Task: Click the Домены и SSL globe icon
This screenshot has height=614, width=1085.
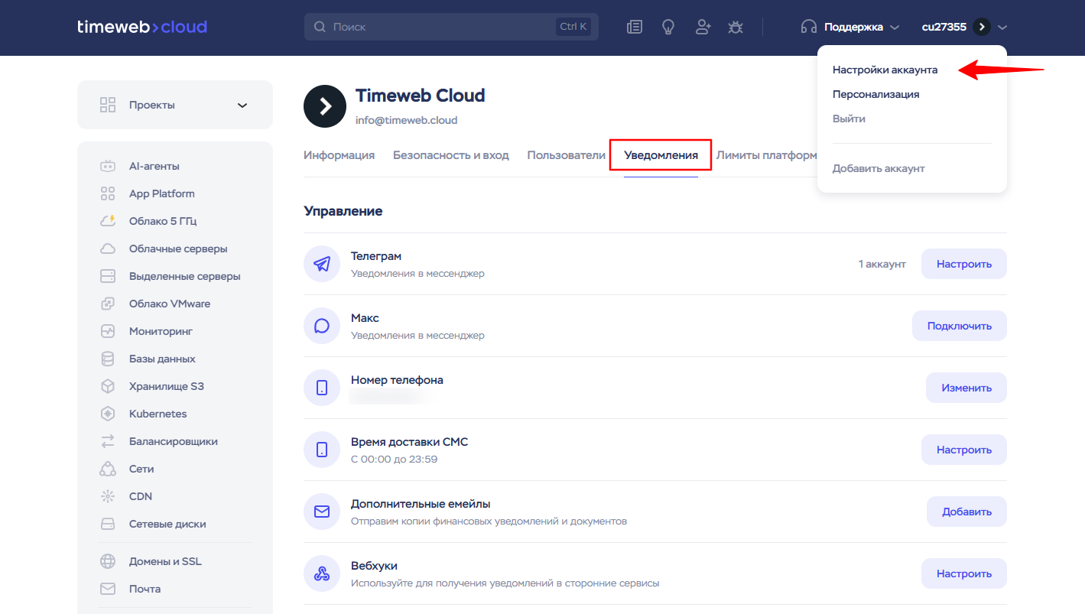Action: point(108,561)
